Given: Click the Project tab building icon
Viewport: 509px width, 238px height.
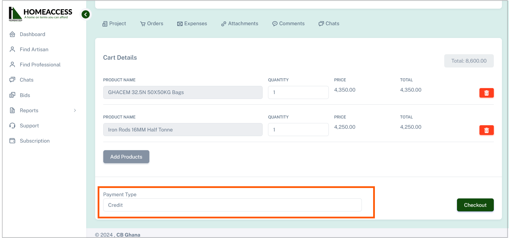Looking at the screenshot, I should click(105, 24).
